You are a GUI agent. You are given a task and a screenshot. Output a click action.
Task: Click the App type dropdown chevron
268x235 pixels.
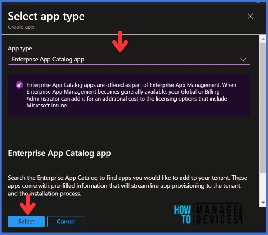[x=243, y=60]
